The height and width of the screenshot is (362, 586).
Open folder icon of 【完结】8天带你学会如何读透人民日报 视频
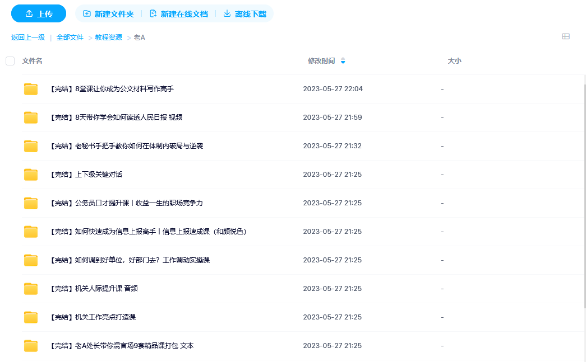[x=30, y=117]
